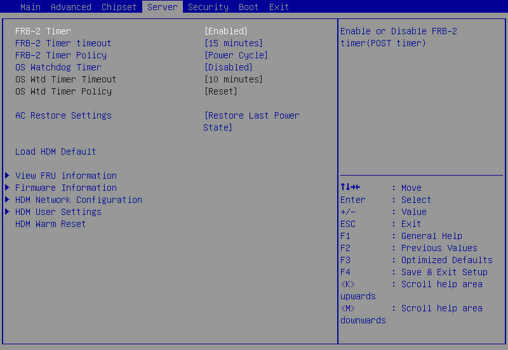Click the [Reset] watchdog policy value

click(220, 91)
